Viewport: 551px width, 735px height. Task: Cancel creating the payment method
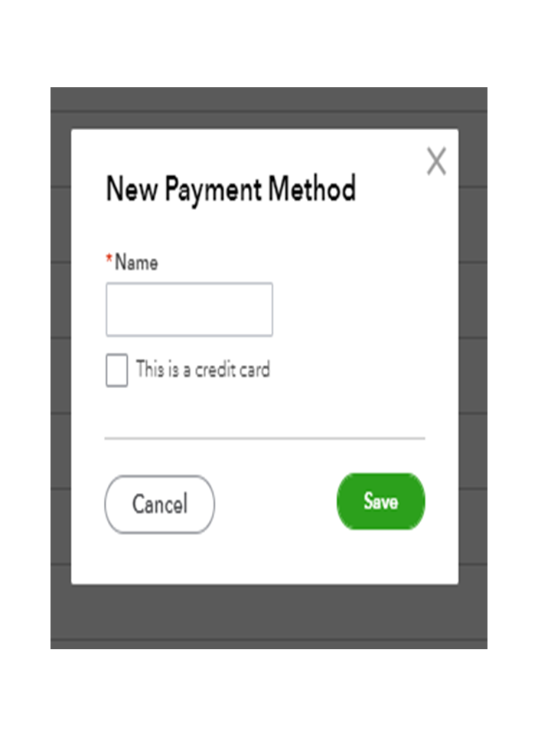(160, 505)
